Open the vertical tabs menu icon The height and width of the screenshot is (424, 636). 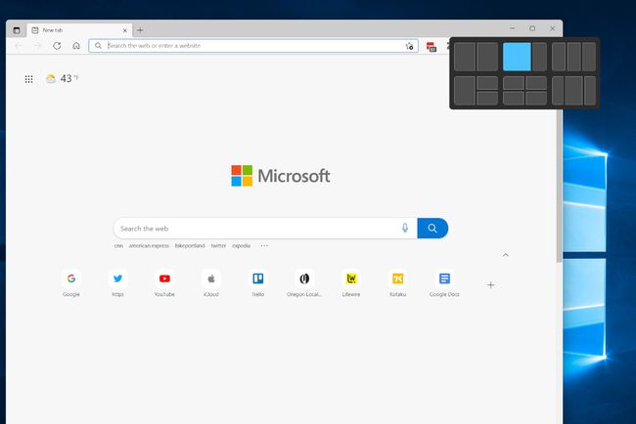17,30
